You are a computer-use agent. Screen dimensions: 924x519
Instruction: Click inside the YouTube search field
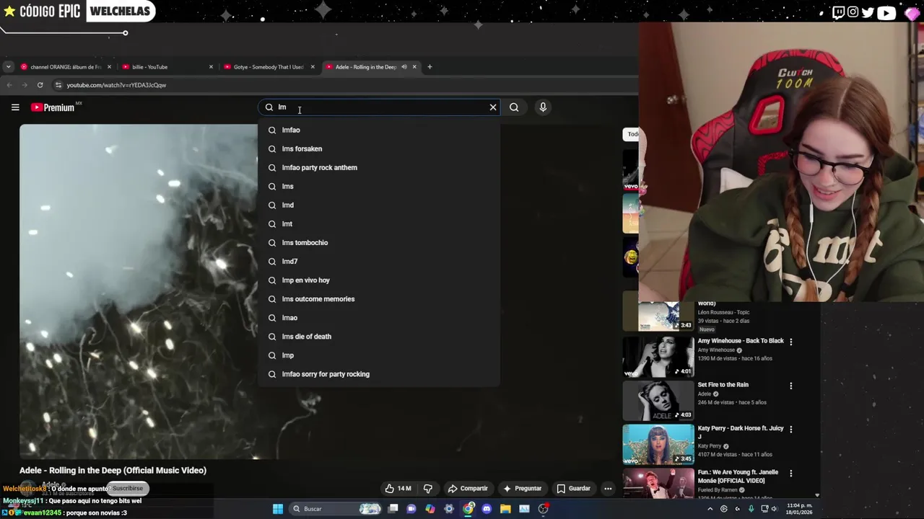pyautogui.click(x=379, y=107)
